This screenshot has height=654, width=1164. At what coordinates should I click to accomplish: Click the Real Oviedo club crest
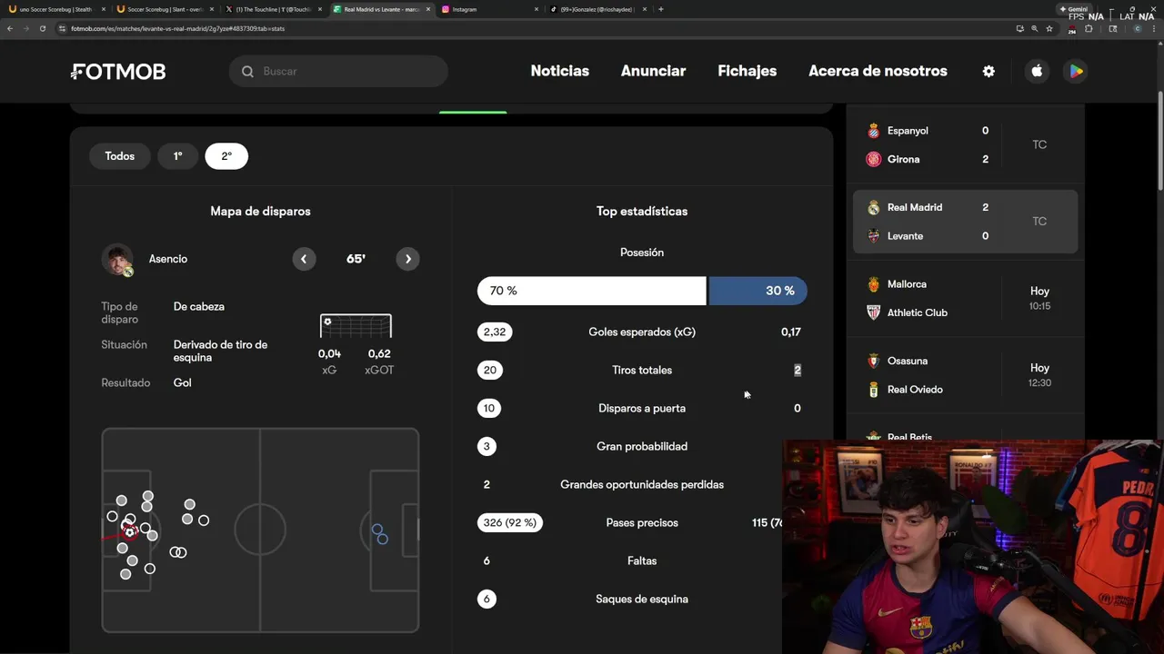[873, 390]
